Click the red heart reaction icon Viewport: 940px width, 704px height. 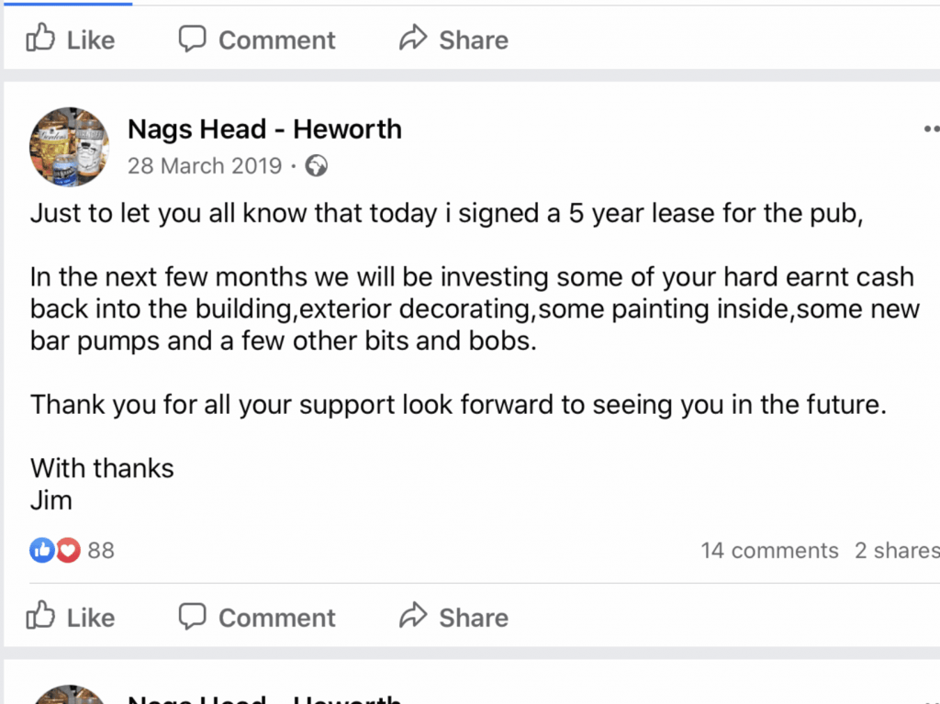67,551
